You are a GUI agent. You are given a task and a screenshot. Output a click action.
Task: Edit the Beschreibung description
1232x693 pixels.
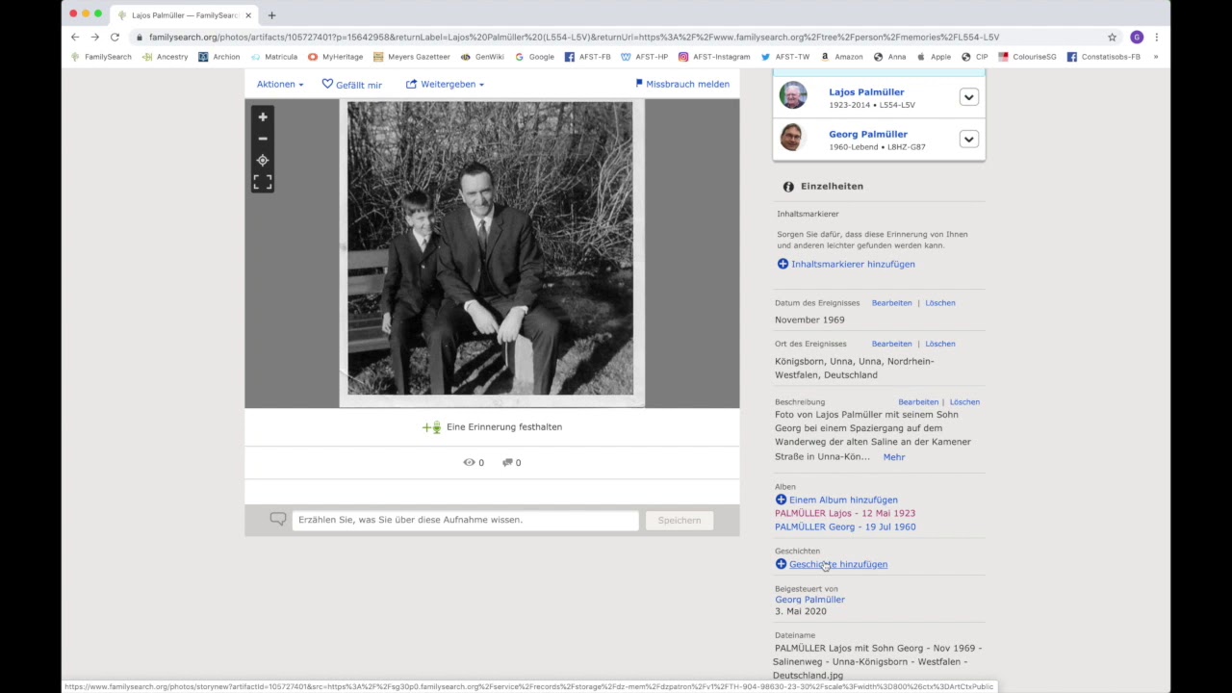tap(918, 402)
